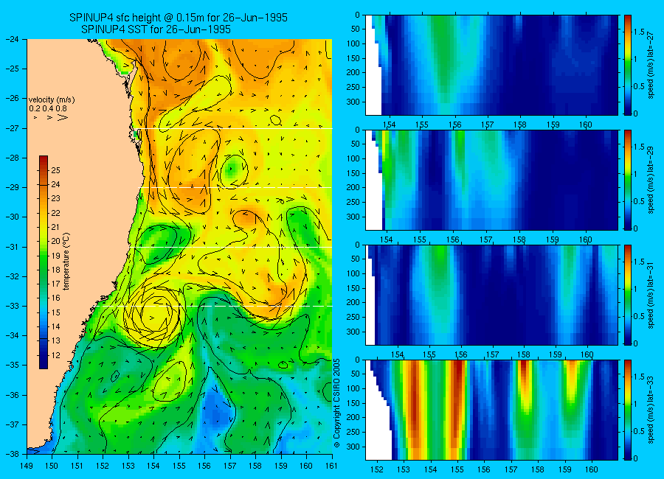Image resolution: width=664 pixels, height=479 pixels.
Task: Click the -24 latitude label on the map axis
Action: [12, 39]
